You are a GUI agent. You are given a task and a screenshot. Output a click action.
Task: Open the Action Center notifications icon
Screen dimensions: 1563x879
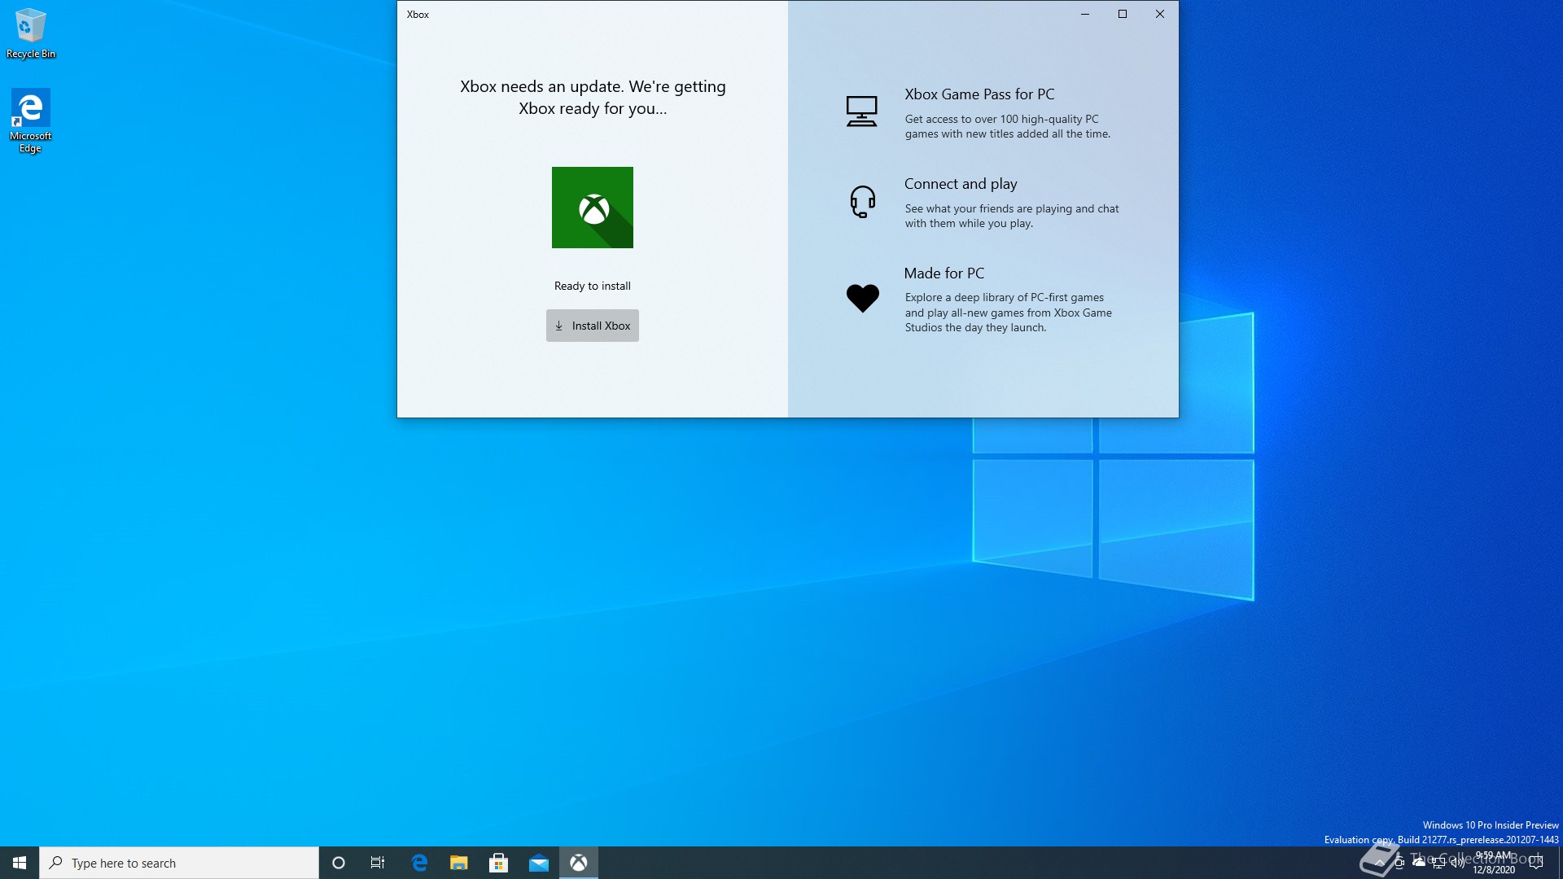[1536, 863]
